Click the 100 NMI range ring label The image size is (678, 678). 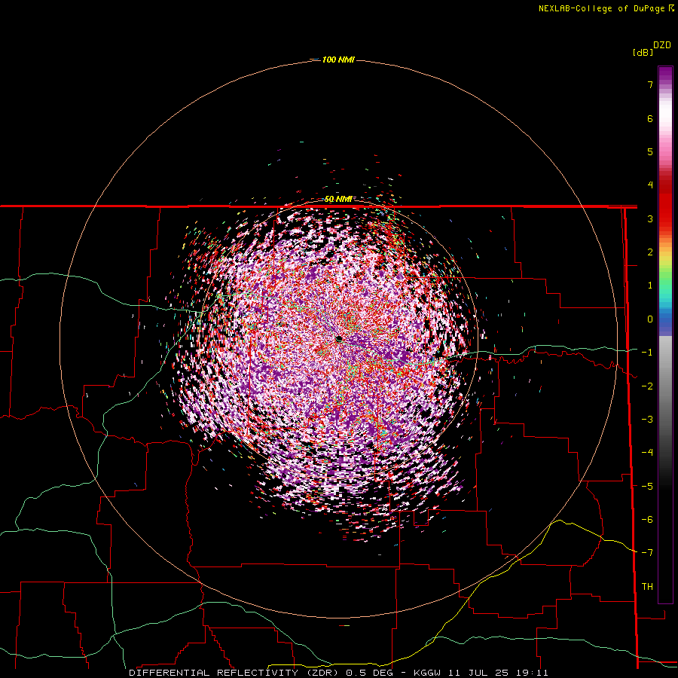[338, 60]
